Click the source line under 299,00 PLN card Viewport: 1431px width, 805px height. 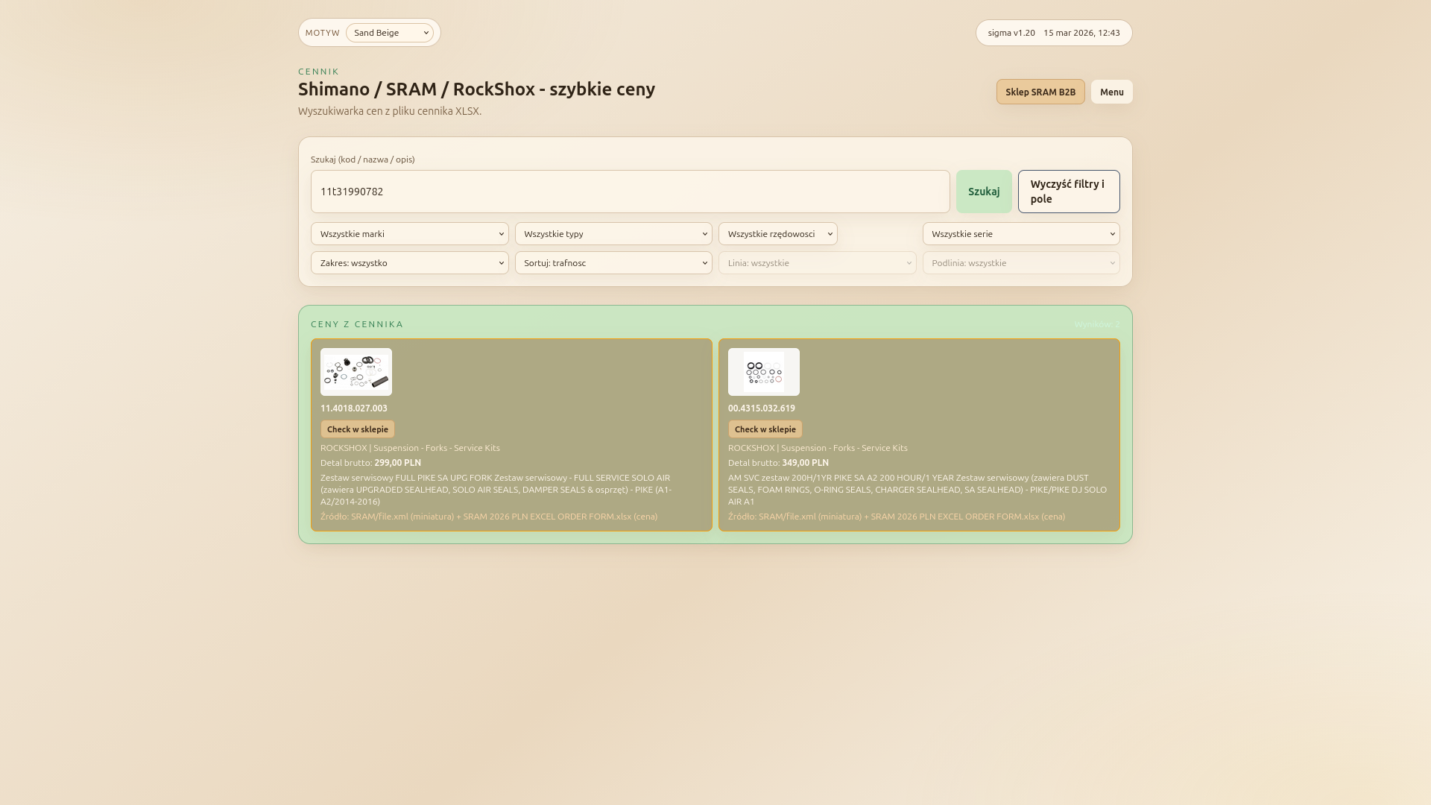pos(489,517)
